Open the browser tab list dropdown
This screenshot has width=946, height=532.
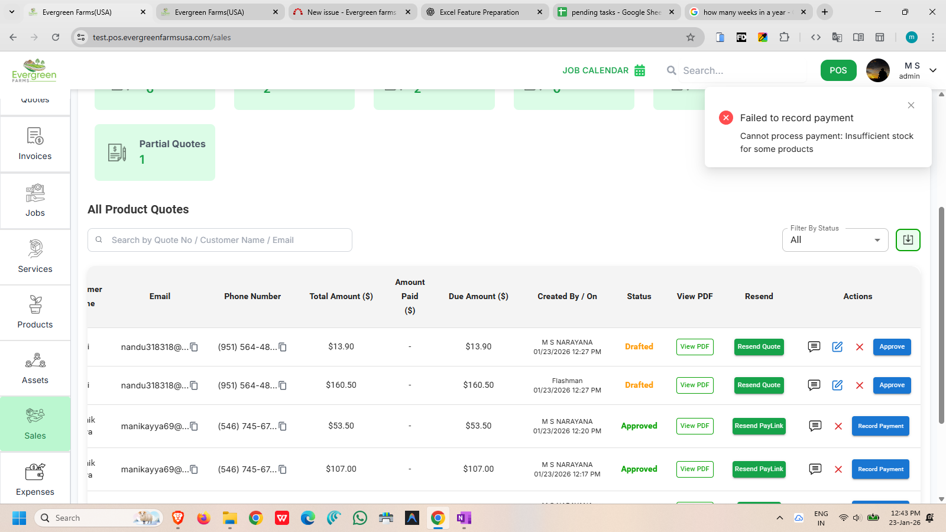click(x=12, y=12)
